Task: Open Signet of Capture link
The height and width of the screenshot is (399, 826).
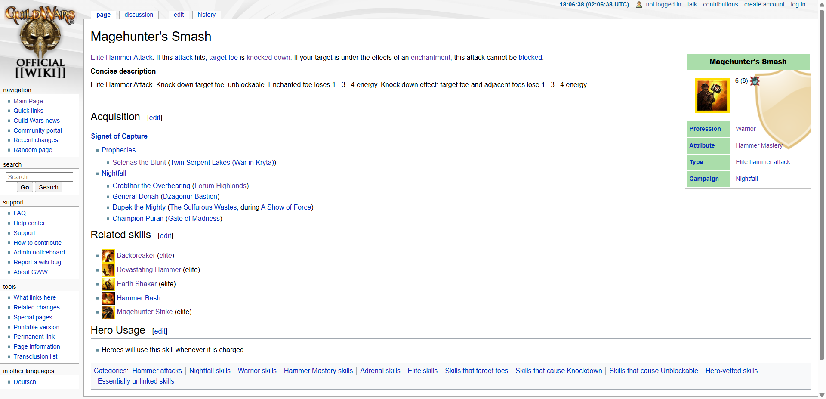Action: (x=119, y=136)
